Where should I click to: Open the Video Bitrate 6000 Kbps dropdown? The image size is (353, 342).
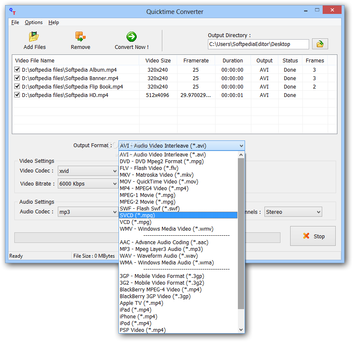tap(115, 184)
